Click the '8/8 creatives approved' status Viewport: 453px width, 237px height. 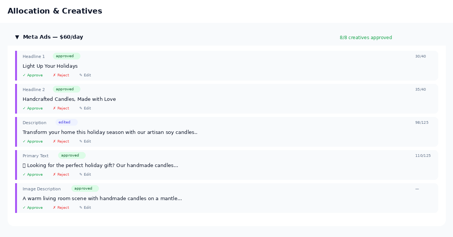click(x=366, y=38)
